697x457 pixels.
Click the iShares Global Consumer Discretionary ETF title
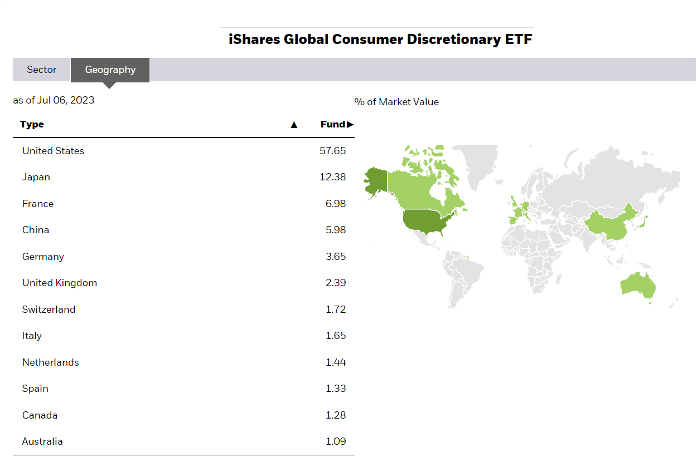pos(381,40)
